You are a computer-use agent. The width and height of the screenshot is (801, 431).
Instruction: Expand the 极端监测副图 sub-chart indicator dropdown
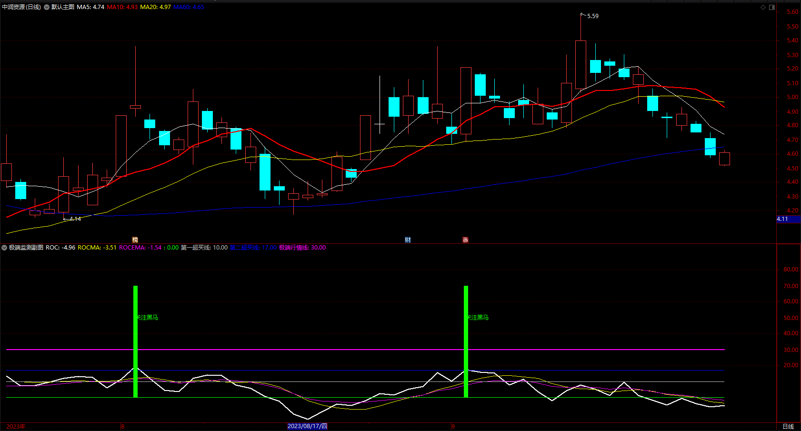pyautogui.click(x=4, y=248)
